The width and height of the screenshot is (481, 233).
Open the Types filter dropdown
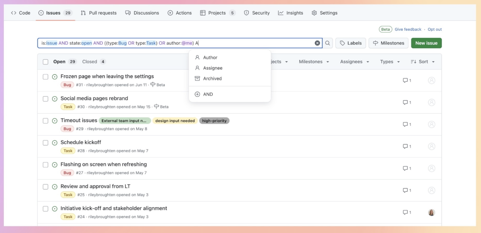390,62
